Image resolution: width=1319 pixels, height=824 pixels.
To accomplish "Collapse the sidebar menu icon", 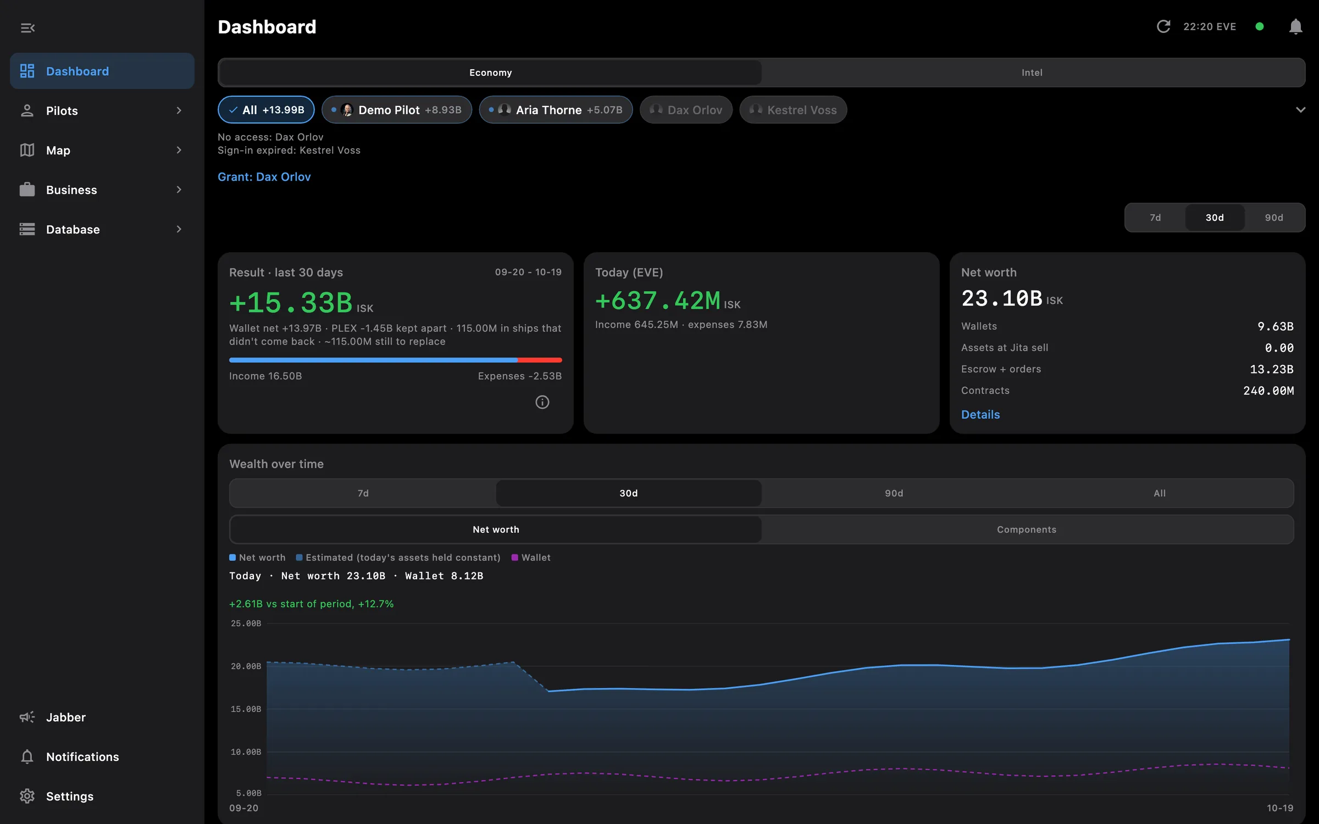I will [27, 27].
